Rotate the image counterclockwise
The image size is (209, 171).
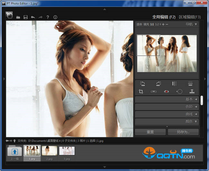click(143, 84)
